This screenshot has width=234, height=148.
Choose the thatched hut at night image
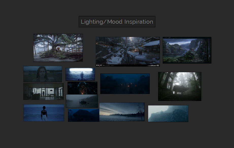tap(83, 115)
